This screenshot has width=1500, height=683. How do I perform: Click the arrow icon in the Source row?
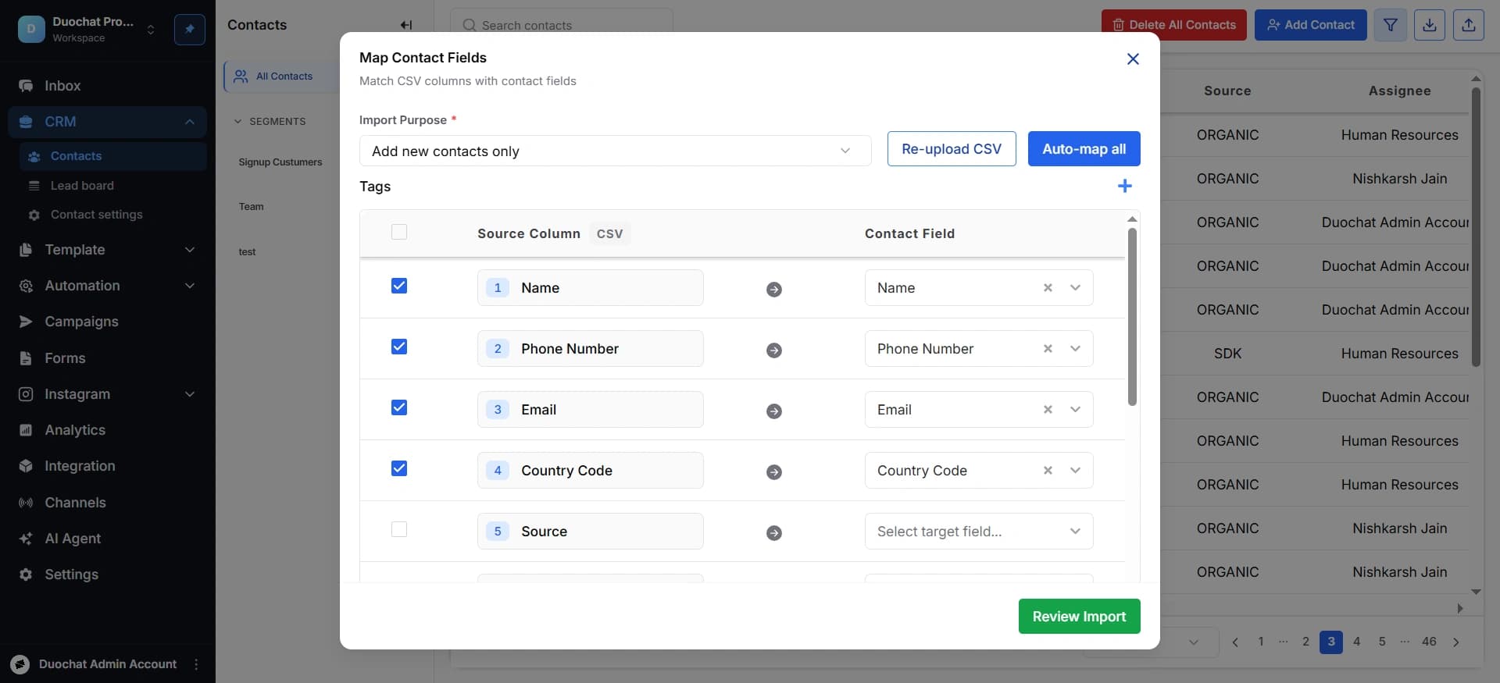pos(774,533)
